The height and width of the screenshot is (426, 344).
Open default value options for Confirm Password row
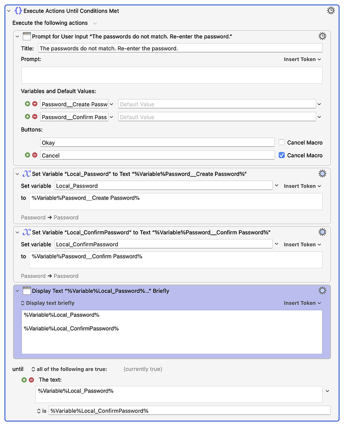click(319, 117)
